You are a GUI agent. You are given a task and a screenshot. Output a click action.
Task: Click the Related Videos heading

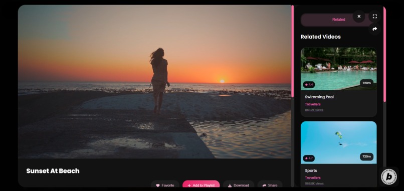(x=320, y=37)
